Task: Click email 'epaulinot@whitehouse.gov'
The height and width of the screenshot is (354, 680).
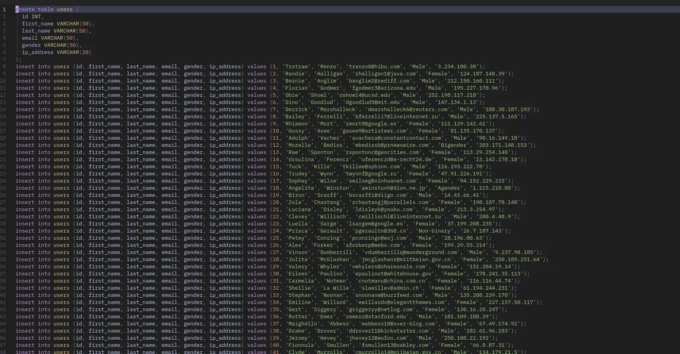Action: [393, 273]
